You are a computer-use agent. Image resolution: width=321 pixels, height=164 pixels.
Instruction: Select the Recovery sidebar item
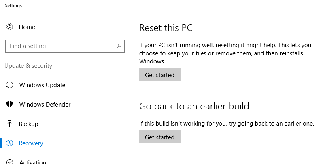[x=31, y=143]
